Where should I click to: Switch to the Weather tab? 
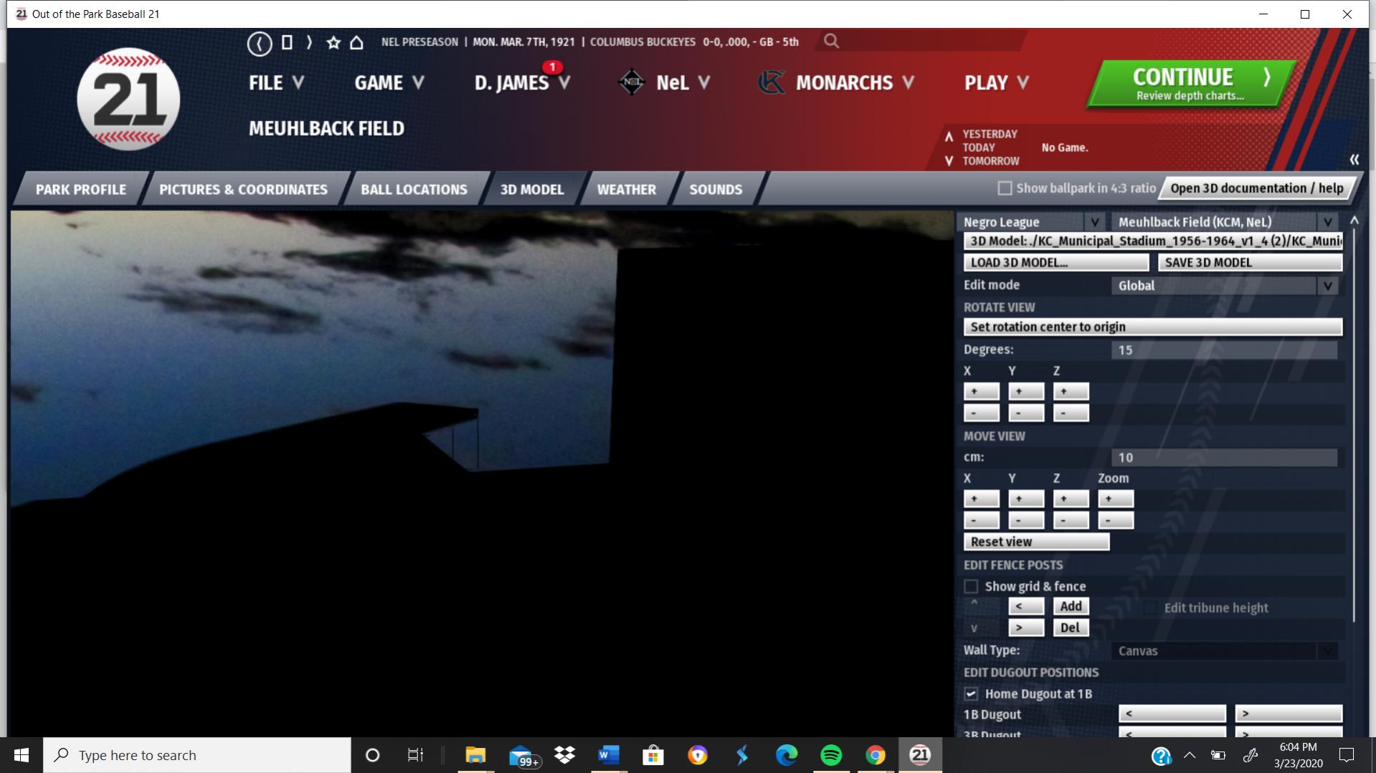(626, 190)
